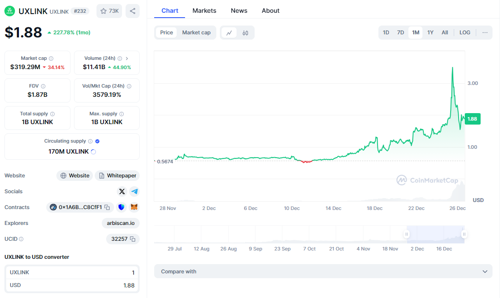Set chart range to 7D
500x298 pixels.
coord(400,33)
